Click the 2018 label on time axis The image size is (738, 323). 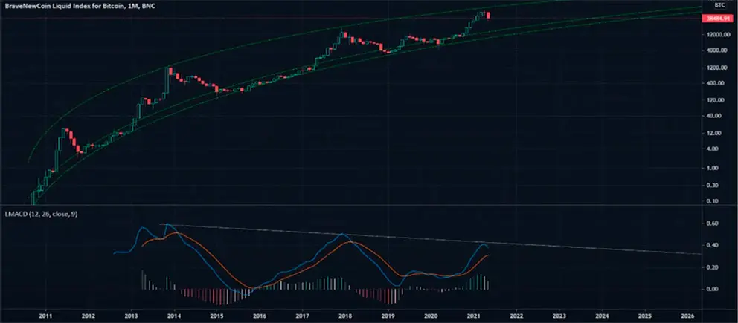[x=345, y=316]
